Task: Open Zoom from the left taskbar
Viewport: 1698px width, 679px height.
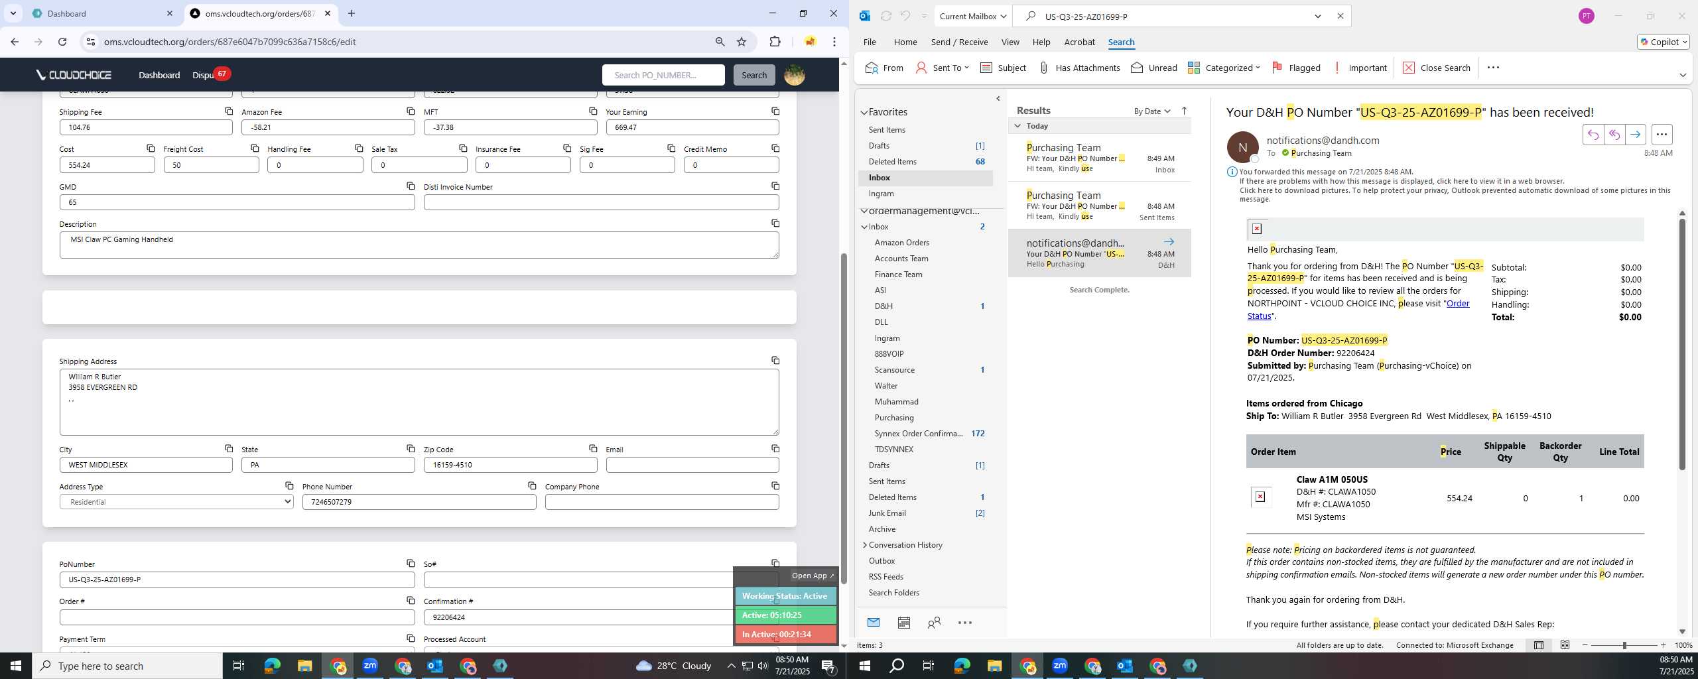Action: (x=370, y=666)
